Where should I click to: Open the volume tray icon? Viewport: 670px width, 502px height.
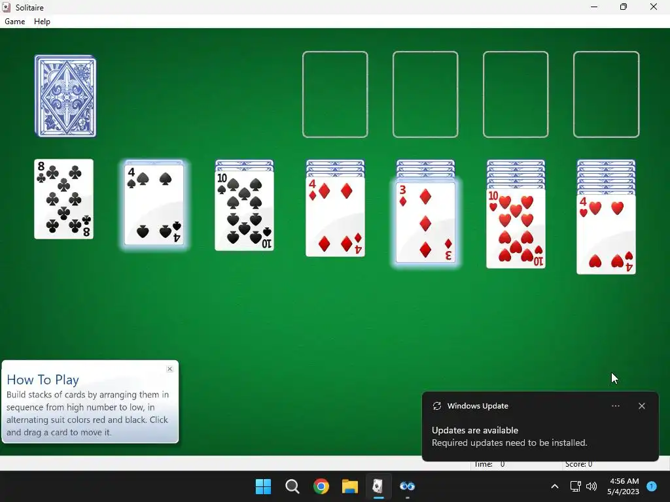591,486
